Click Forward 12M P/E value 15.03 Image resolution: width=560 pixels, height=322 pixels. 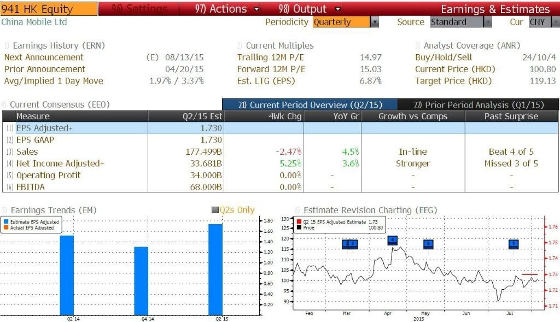[x=371, y=69]
